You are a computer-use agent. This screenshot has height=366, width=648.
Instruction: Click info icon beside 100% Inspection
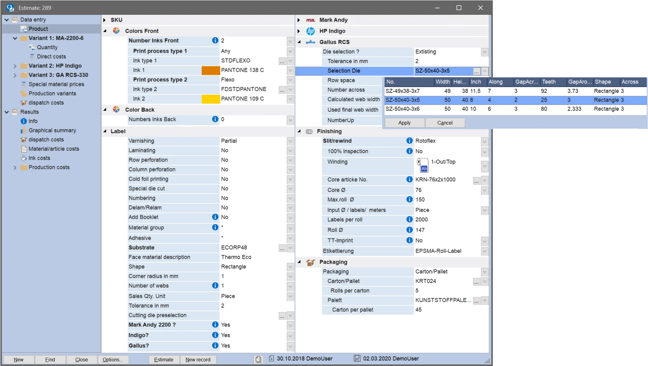[x=409, y=151]
